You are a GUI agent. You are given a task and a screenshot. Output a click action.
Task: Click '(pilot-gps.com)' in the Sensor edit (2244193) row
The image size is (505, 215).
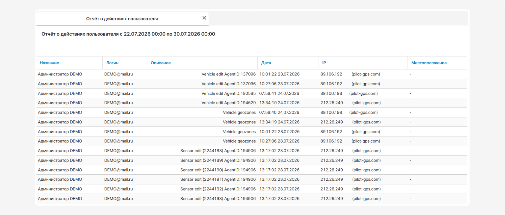(366, 199)
